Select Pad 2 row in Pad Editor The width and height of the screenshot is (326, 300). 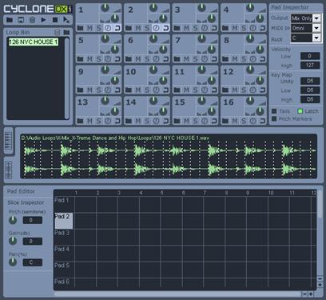click(x=64, y=221)
